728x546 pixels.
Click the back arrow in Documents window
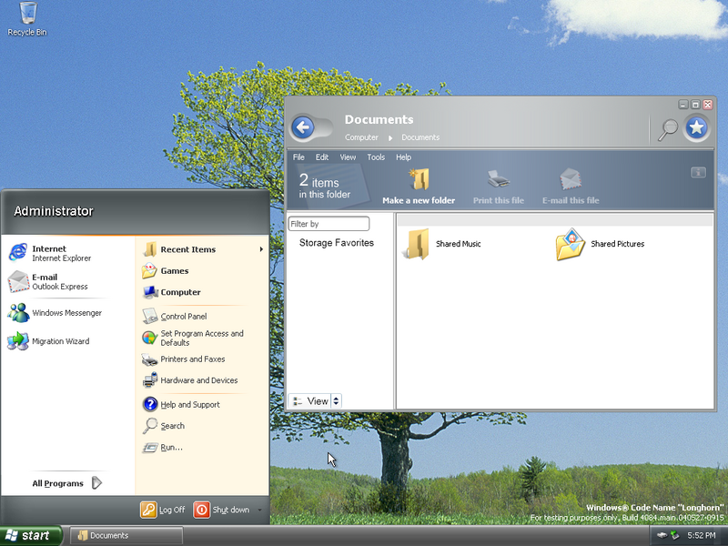(x=303, y=127)
